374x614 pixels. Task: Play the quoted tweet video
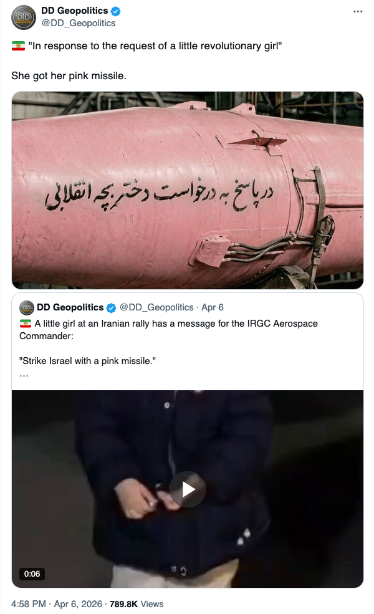point(188,489)
